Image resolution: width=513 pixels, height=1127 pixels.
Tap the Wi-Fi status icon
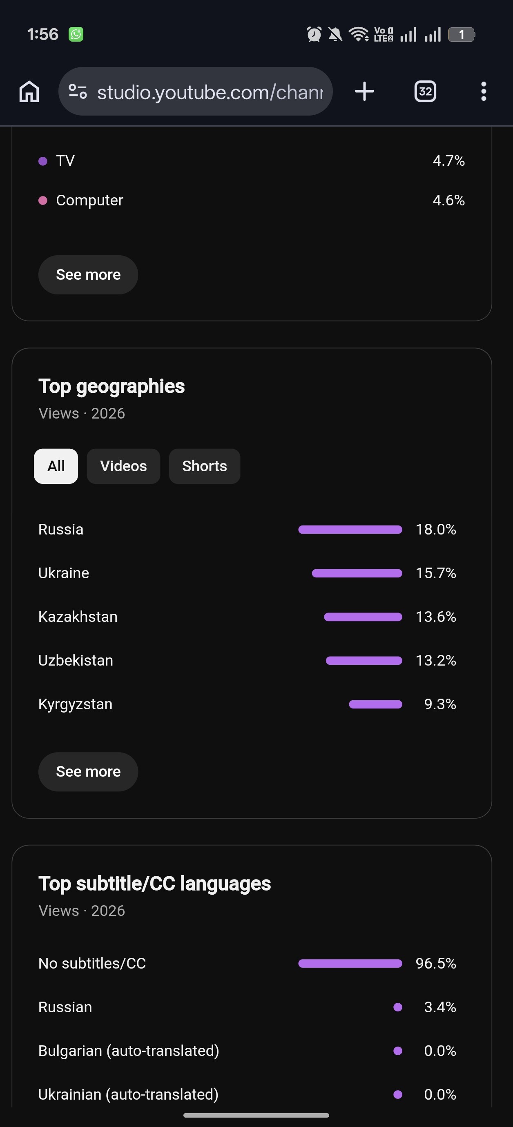[x=359, y=34]
